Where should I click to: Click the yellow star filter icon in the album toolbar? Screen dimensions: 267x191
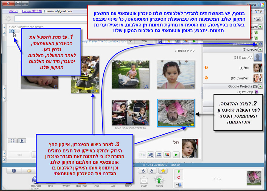click(x=169, y=41)
